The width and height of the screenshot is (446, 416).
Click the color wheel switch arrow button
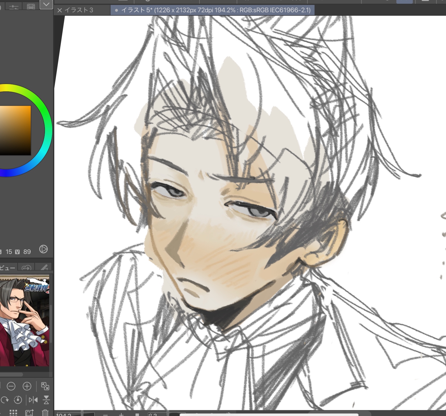click(x=43, y=249)
